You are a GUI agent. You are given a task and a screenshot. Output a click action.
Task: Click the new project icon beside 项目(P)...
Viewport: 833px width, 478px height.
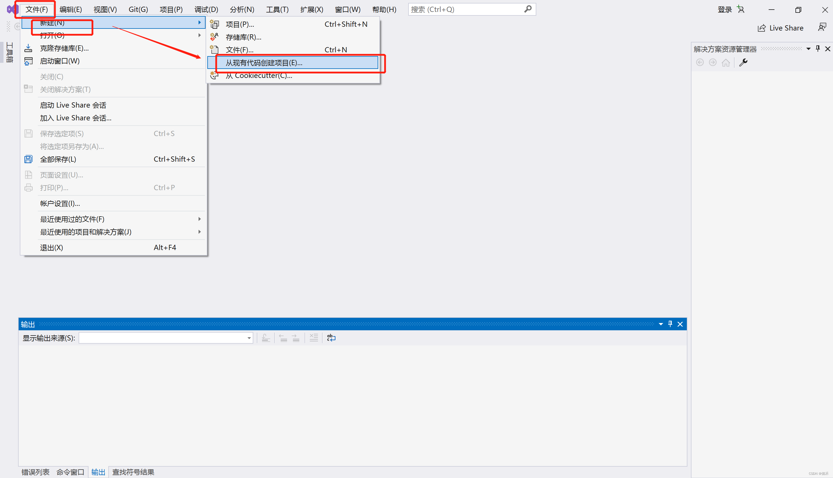tap(214, 24)
